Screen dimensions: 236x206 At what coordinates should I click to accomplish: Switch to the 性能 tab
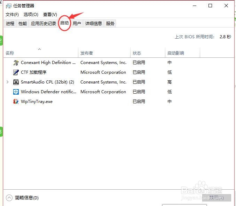coord(23,23)
